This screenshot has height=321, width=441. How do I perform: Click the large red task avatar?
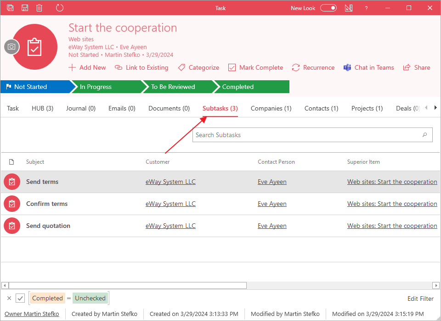(x=35, y=47)
